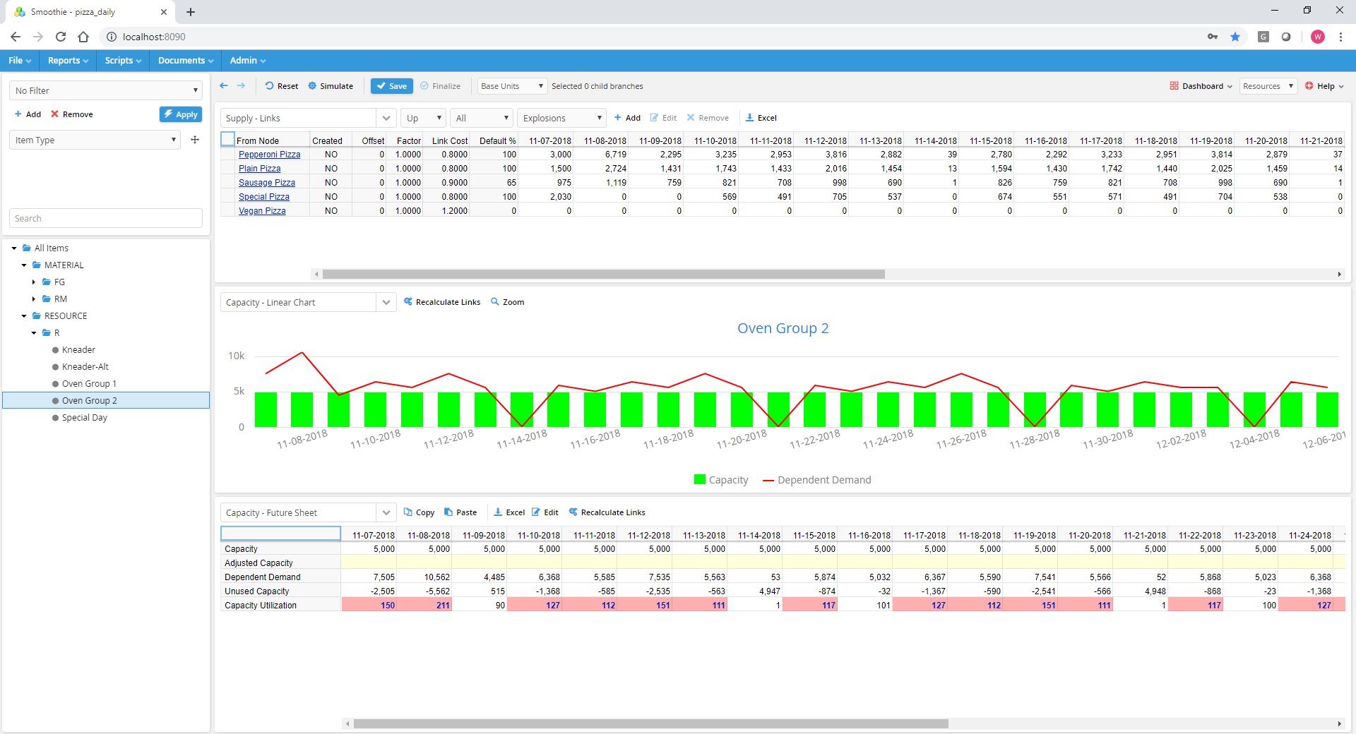Expand the RM folder
Image resolution: width=1356 pixels, height=734 pixels.
click(33, 299)
